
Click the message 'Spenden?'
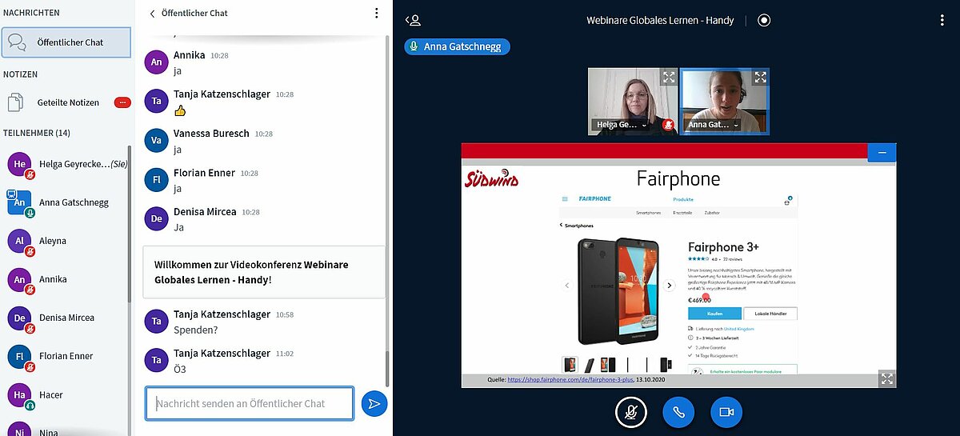pyautogui.click(x=195, y=330)
